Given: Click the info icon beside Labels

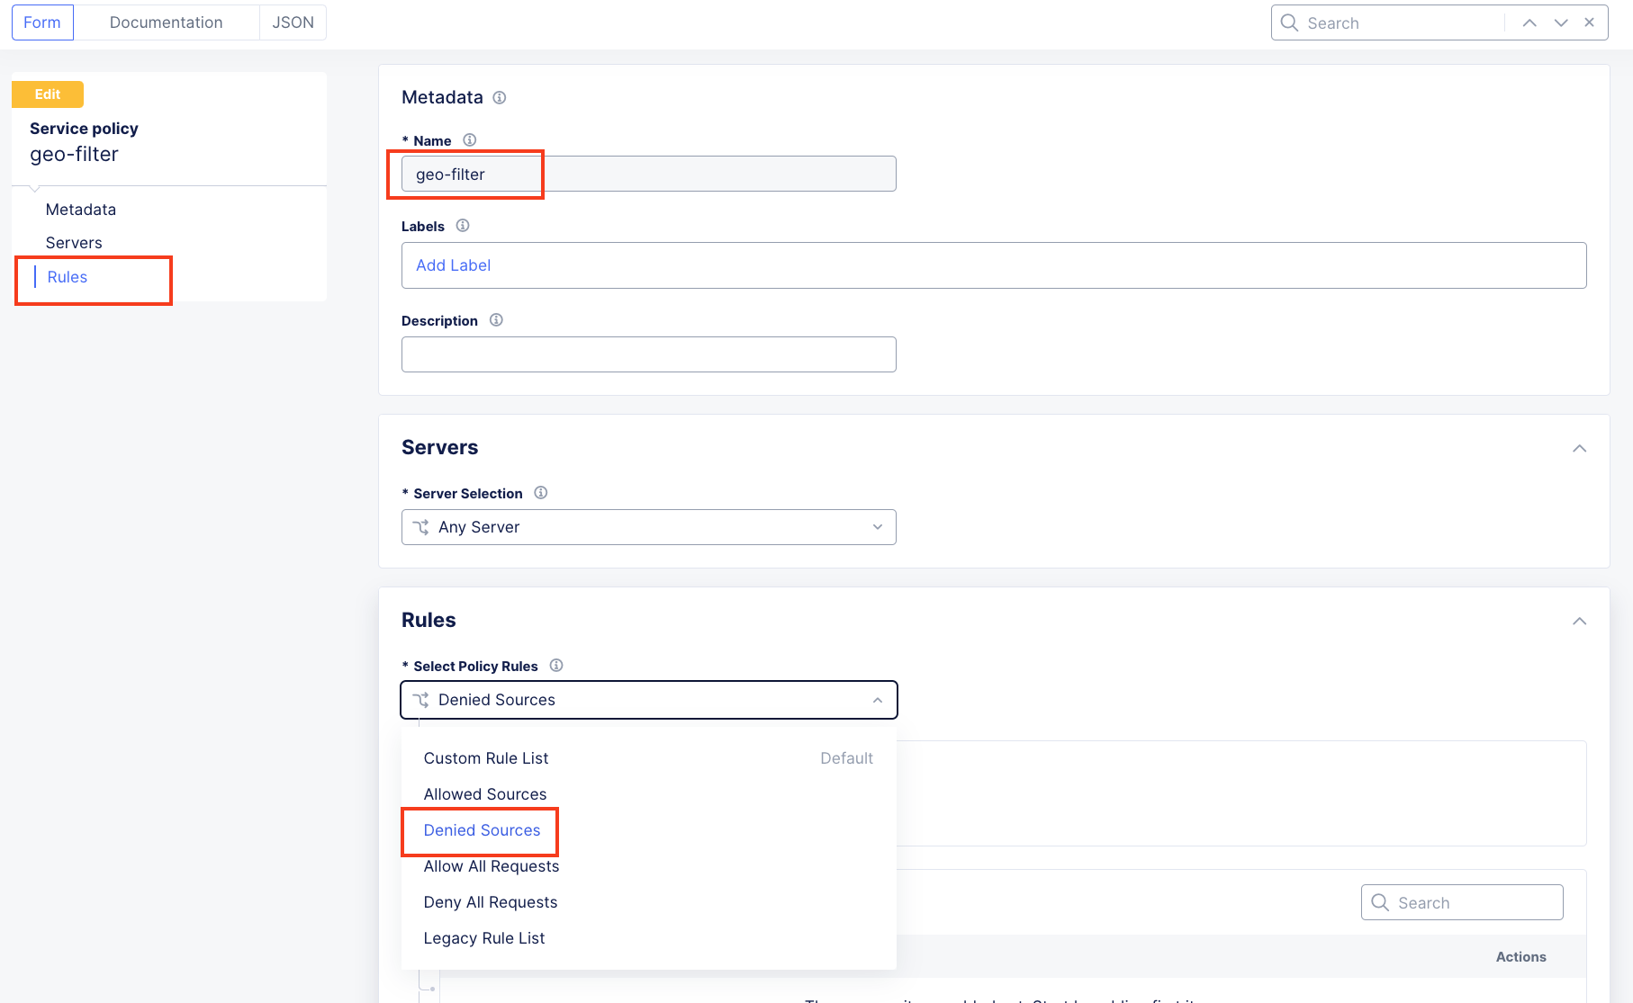Looking at the screenshot, I should pyautogui.click(x=463, y=226).
